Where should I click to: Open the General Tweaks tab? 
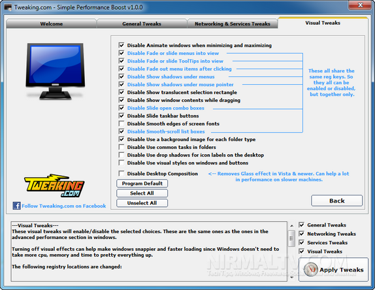coord(142,24)
